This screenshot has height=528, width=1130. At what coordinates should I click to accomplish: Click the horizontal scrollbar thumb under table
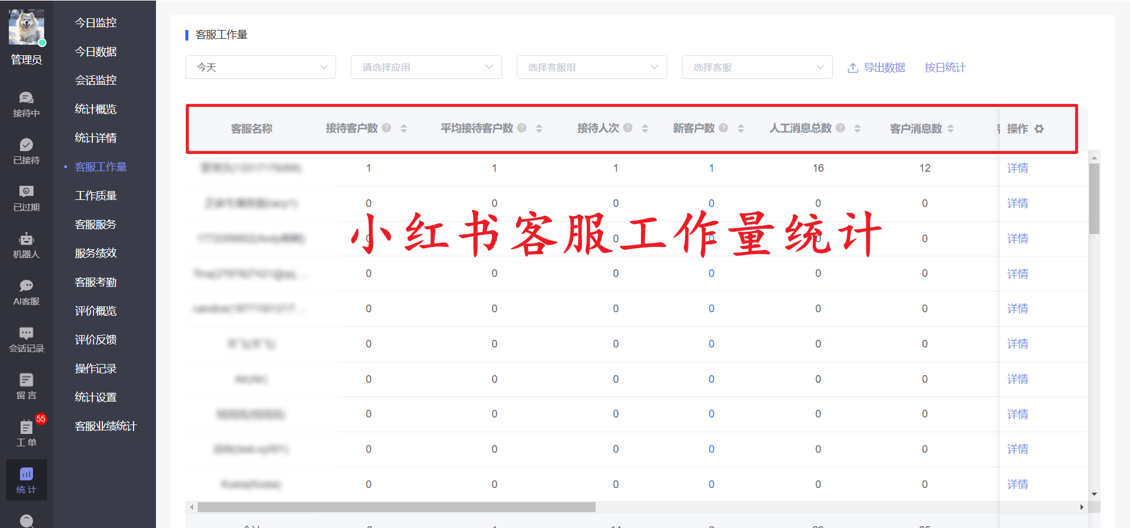click(397, 507)
